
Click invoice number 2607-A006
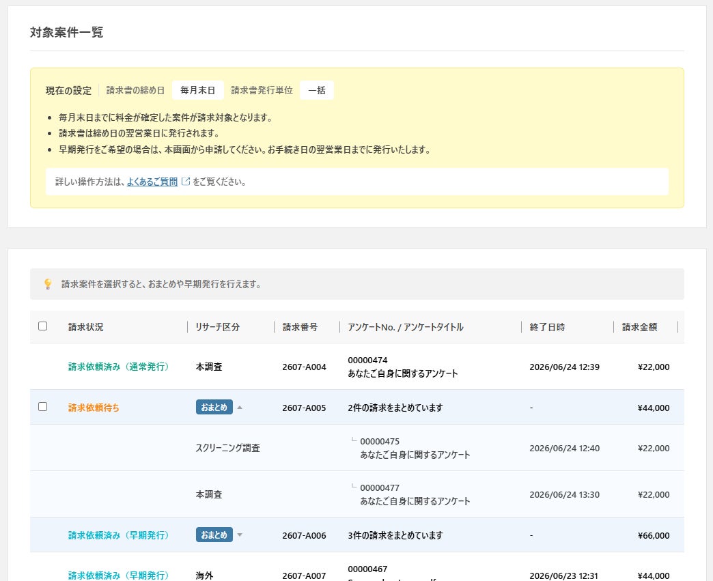[x=304, y=535]
